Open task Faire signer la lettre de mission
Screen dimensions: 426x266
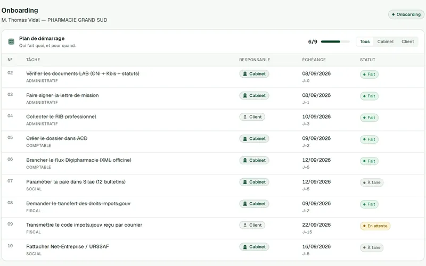[x=62, y=95]
